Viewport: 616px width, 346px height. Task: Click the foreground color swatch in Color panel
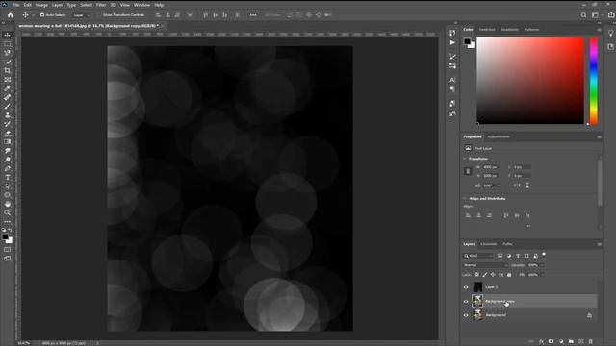pos(467,41)
